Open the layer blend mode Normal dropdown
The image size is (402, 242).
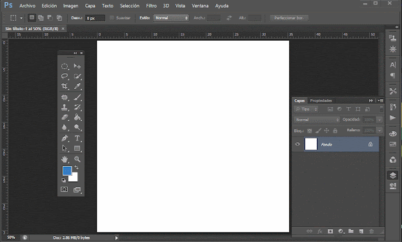pos(317,120)
